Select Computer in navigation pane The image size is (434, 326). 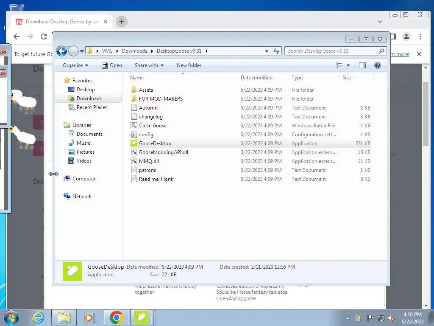[x=84, y=179]
